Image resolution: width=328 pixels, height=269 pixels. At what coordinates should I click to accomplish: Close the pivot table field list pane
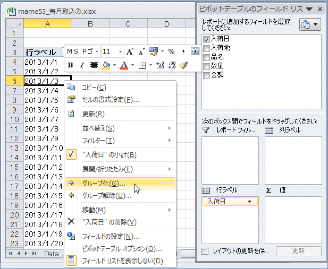click(320, 9)
